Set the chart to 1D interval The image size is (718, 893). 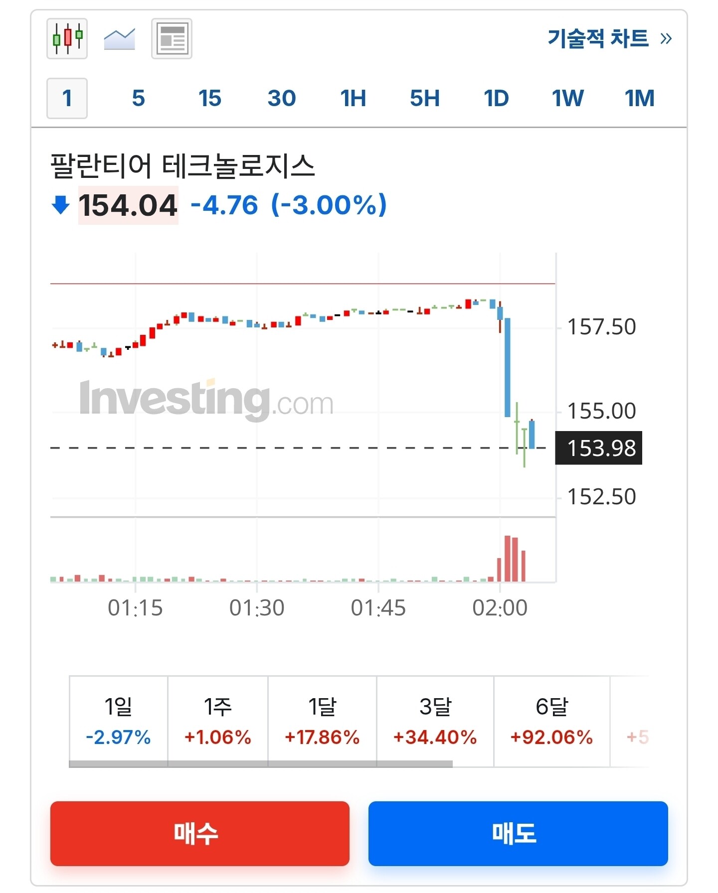click(496, 98)
